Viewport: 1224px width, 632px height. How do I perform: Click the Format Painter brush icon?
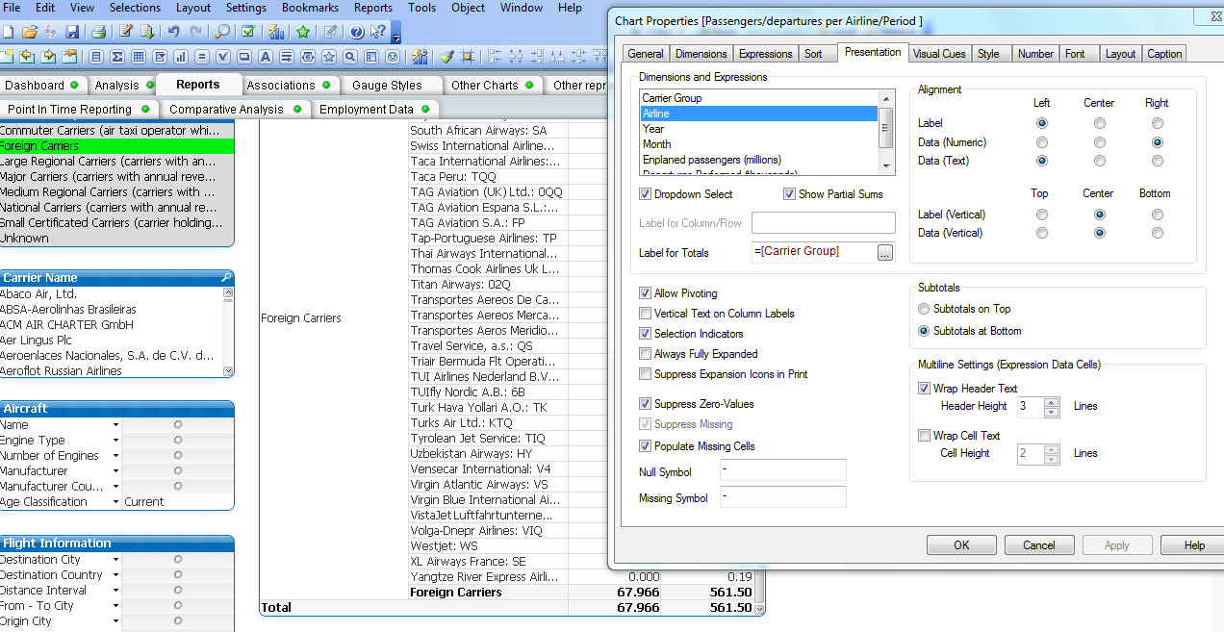point(446,57)
